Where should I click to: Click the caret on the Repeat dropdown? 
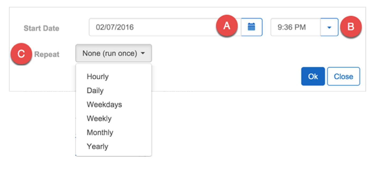point(143,53)
